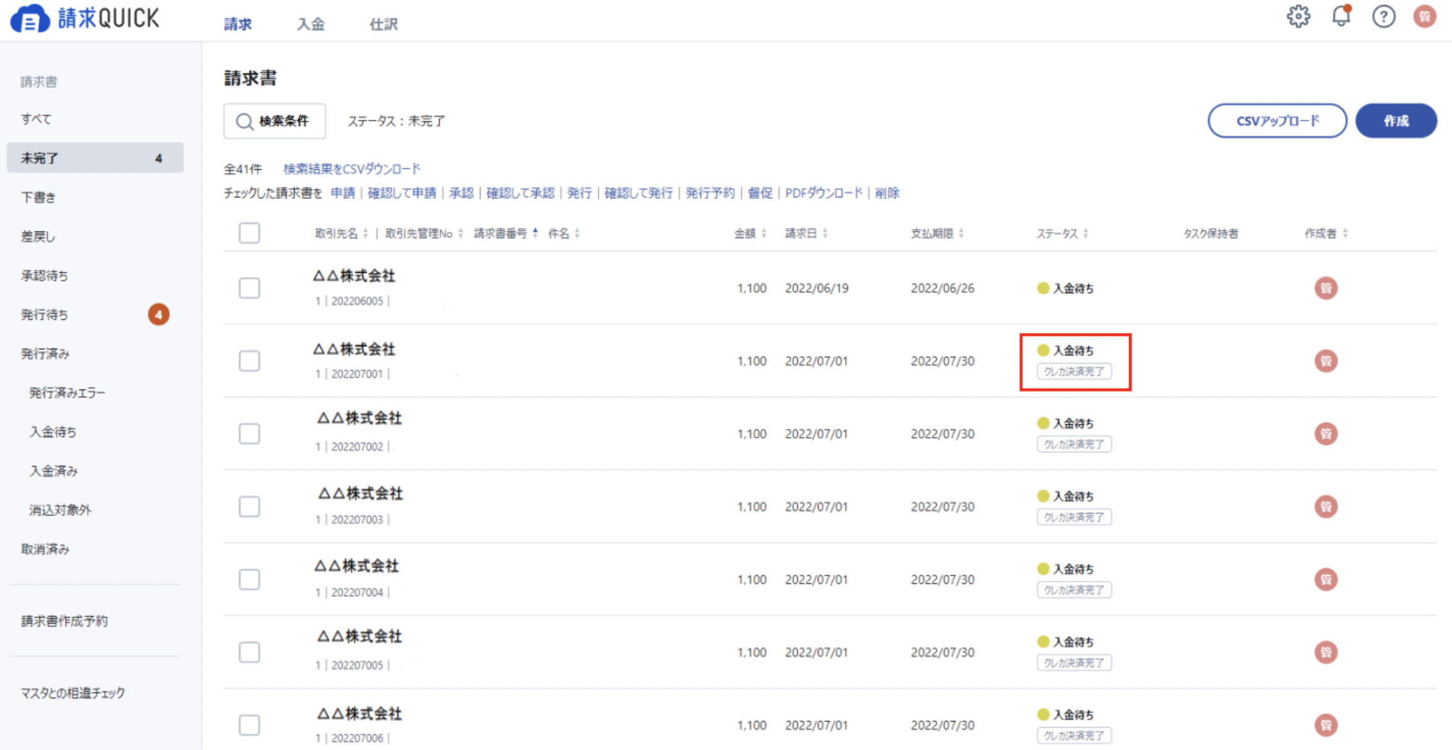
Task: Switch to the 入金 top tab
Action: (x=310, y=25)
